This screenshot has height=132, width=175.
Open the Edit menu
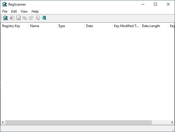[x=14, y=11]
